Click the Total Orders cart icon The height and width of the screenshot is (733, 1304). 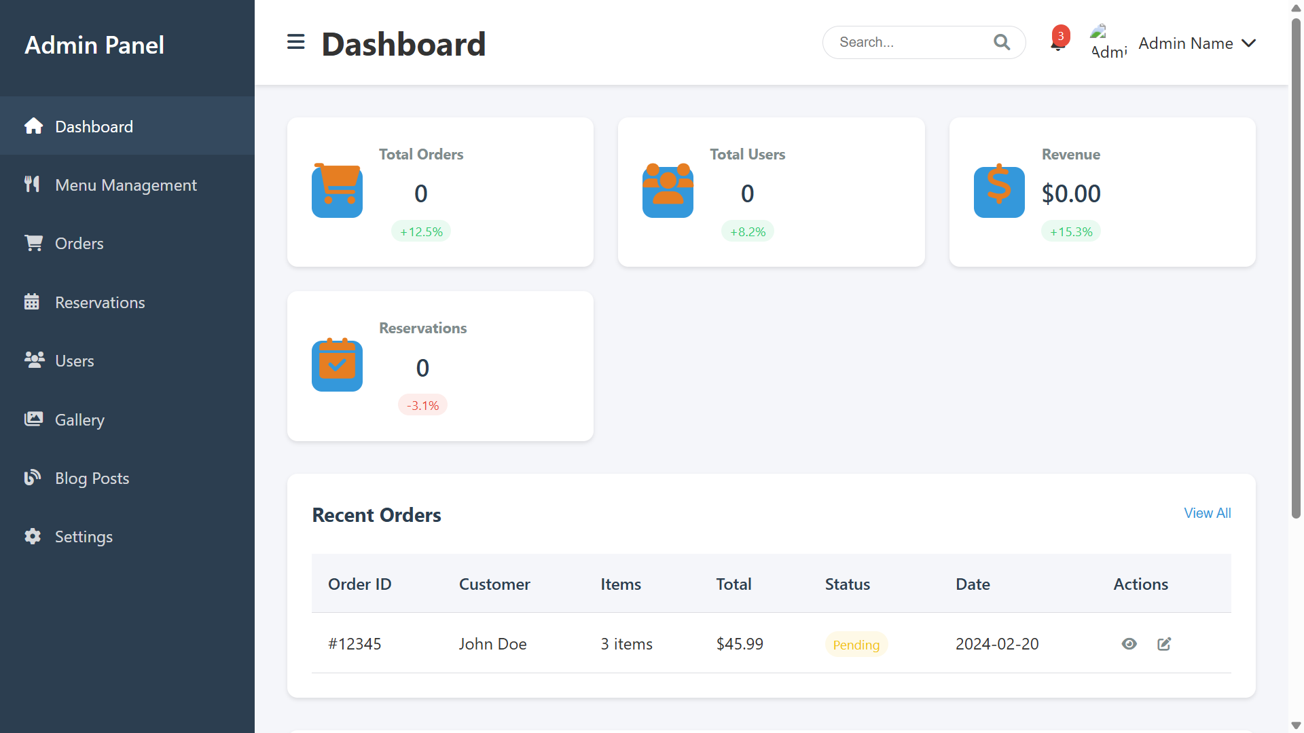click(x=337, y=191)
